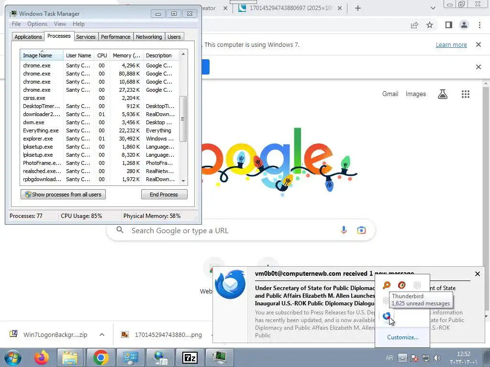Click the AR language indicator in the taskbar
Viewport: 490px width, 367px height.
pyautogui.click(x=390, y=358)
